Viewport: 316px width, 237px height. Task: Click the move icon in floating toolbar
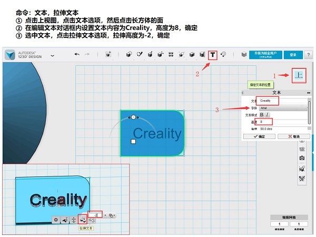pyautogui.click(x=74, y=220)
